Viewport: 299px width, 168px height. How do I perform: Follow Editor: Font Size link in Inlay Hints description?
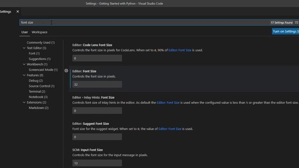[x=168, y=103]
